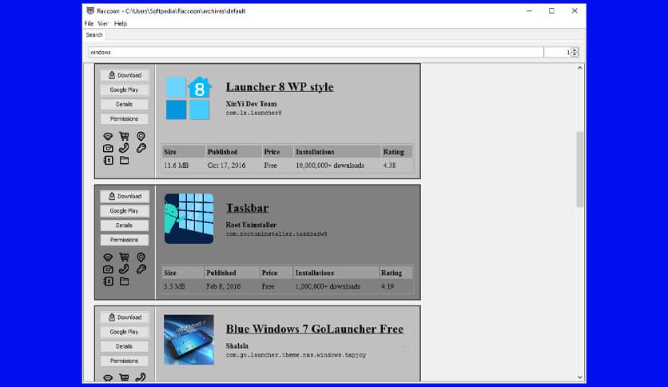The height and width of the screenshot is (387, 668).
Task: Open the View menu
Action: (x=103, y=23)
